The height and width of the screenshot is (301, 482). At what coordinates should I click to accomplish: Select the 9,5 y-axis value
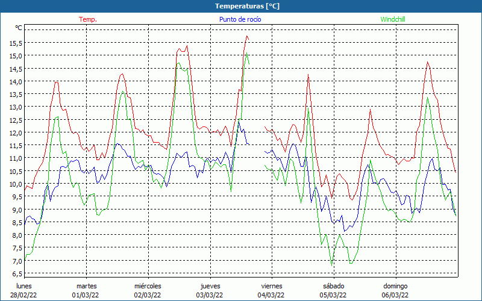click(x=17, y=197)
